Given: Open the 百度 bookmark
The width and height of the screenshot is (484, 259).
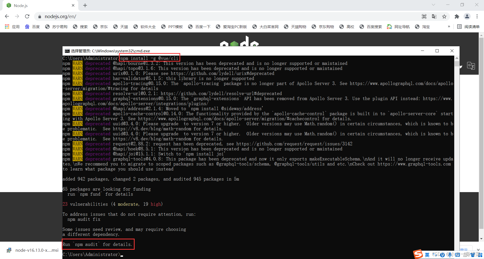Looking at the screenshot, I should [x=32, y=27].
